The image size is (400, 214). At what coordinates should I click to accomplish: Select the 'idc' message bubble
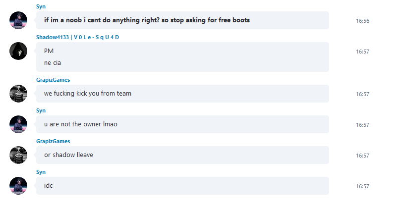coord(183,186)
